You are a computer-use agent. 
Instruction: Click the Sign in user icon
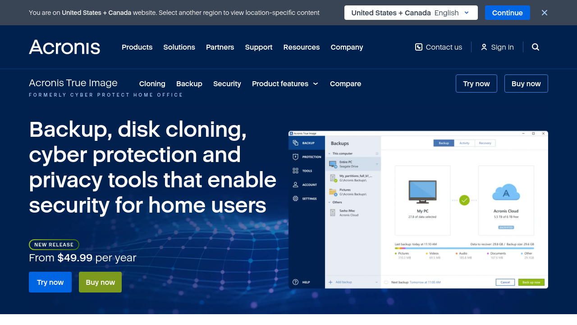[x=484, y=47]
